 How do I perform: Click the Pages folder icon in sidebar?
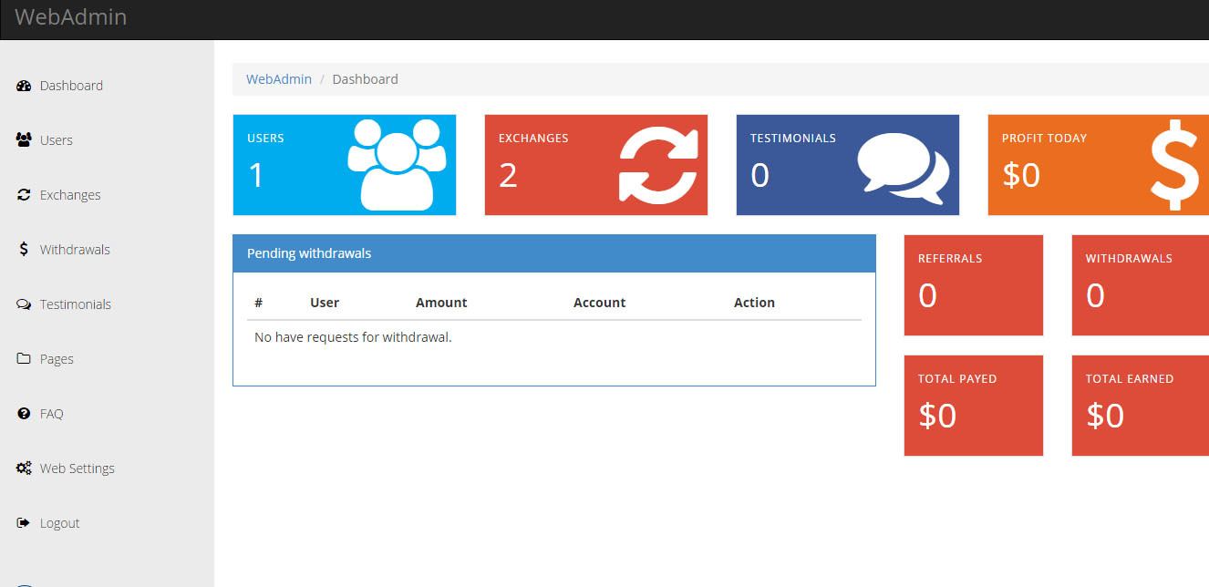tap(24, 359)
